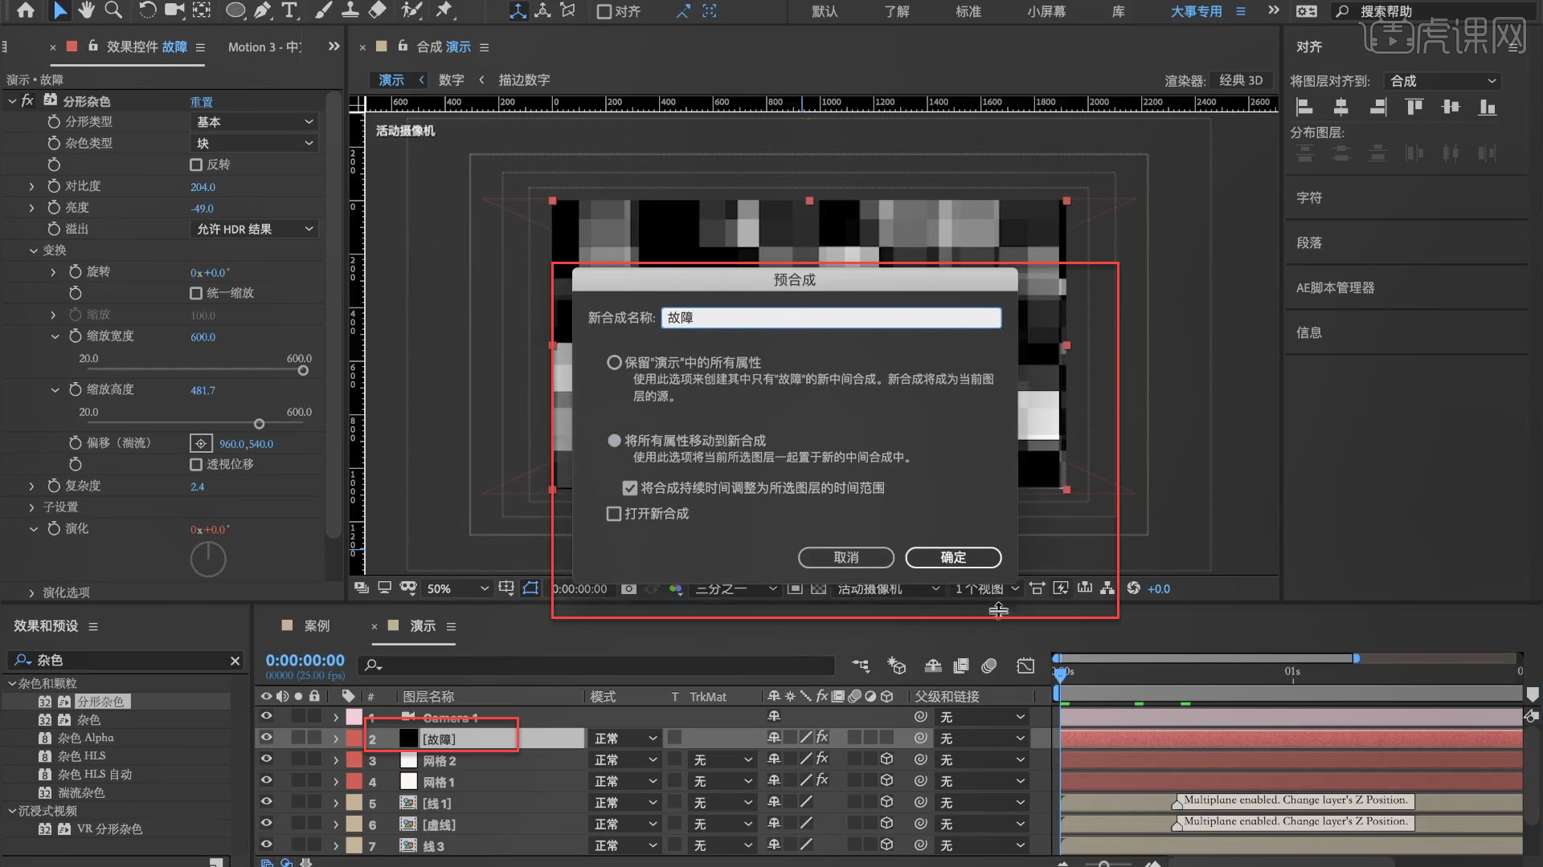
Task: Select the Selection arrow tool
Action: (59, 10)
